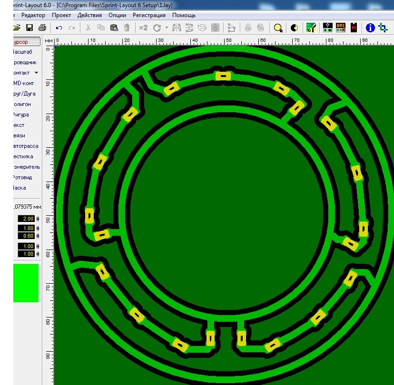Open the Опции menu
The image size is (394, 385).
tap(117, 15)
